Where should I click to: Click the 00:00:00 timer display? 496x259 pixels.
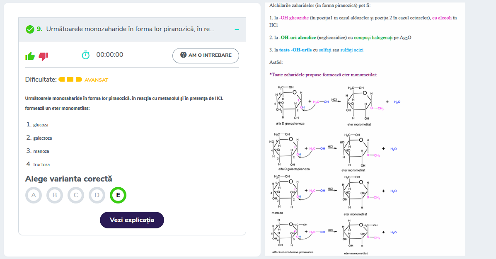110,55
